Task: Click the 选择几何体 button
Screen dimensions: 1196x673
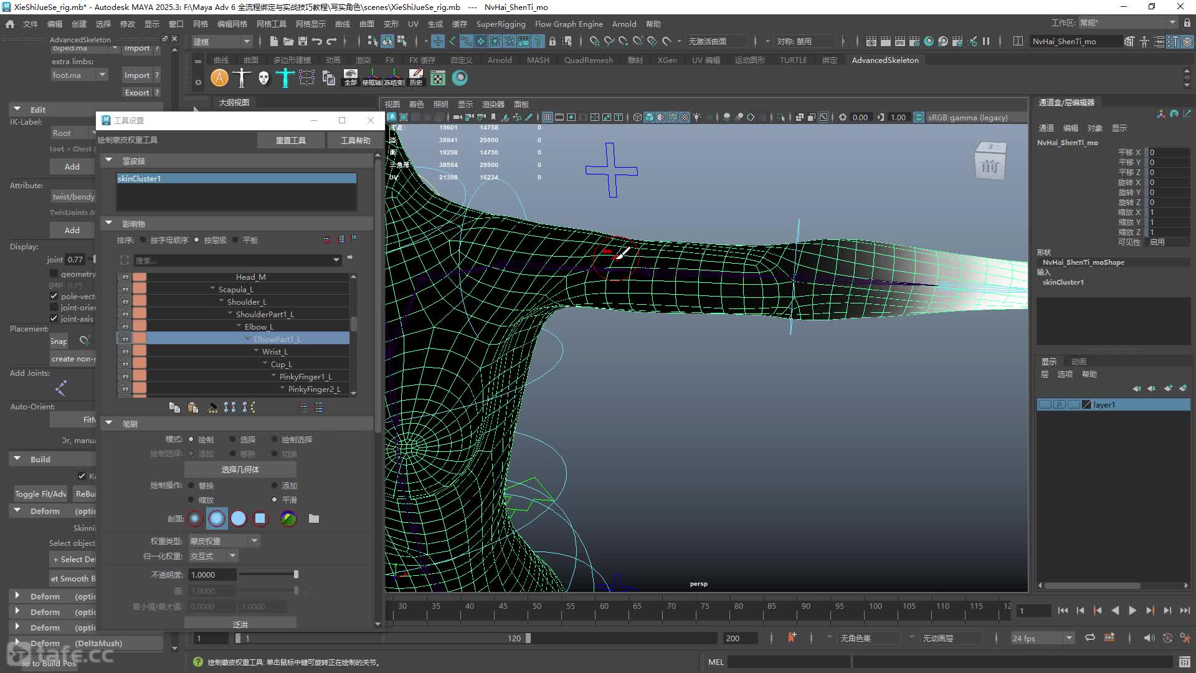Action: pyautogui.click(x=240, y=469)
